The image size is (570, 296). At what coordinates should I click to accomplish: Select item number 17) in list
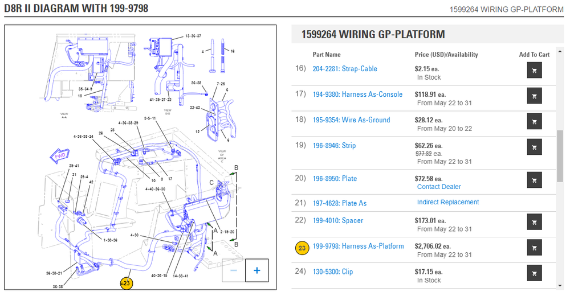(300, 94)
